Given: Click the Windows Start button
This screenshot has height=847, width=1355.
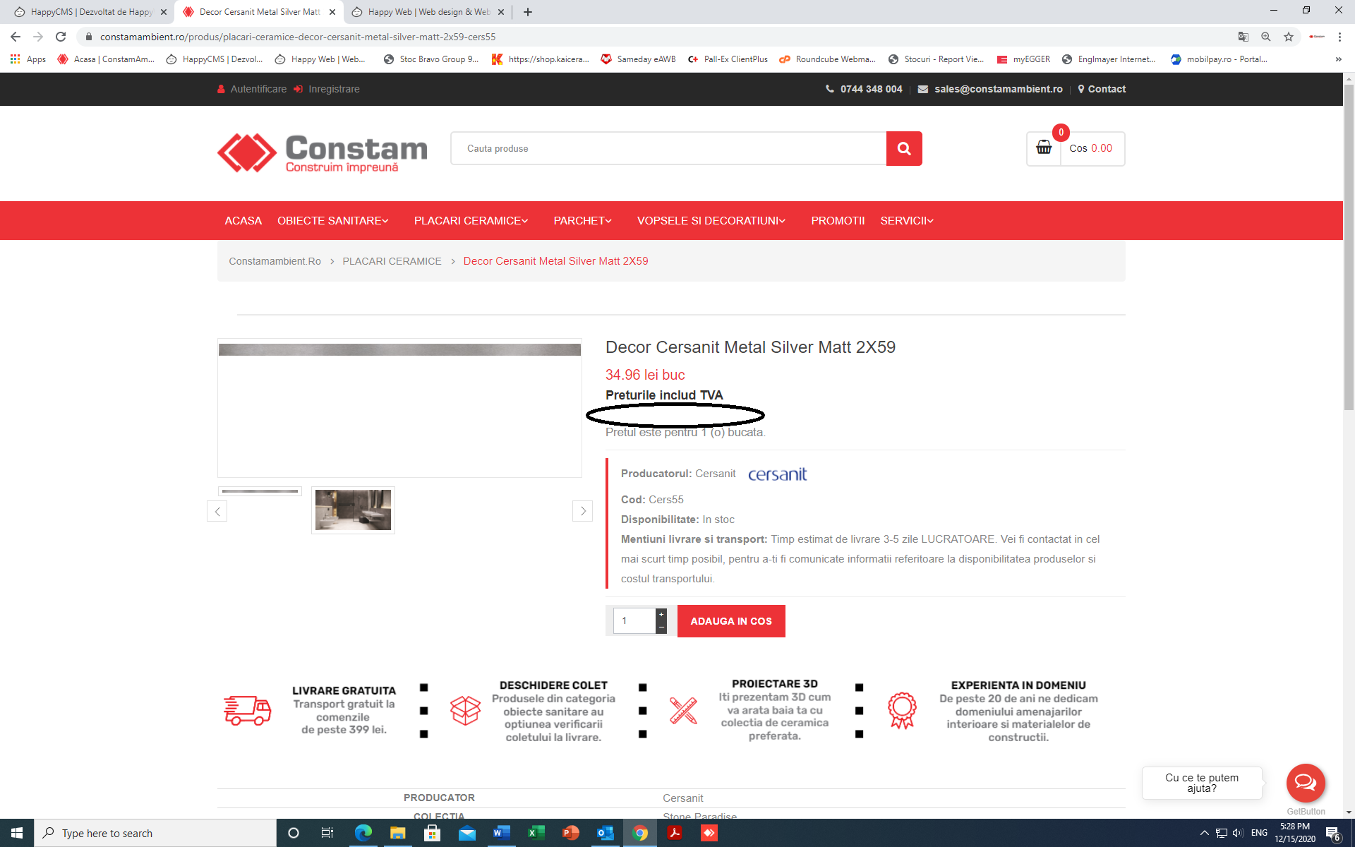Looking at the screenshot, I should (17, 833).
